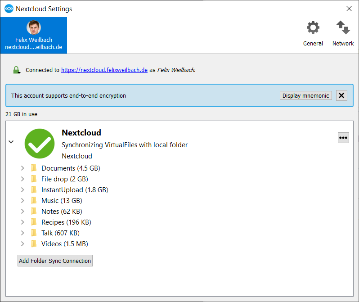Open the three-dots folder options menu

coord(343,138)
